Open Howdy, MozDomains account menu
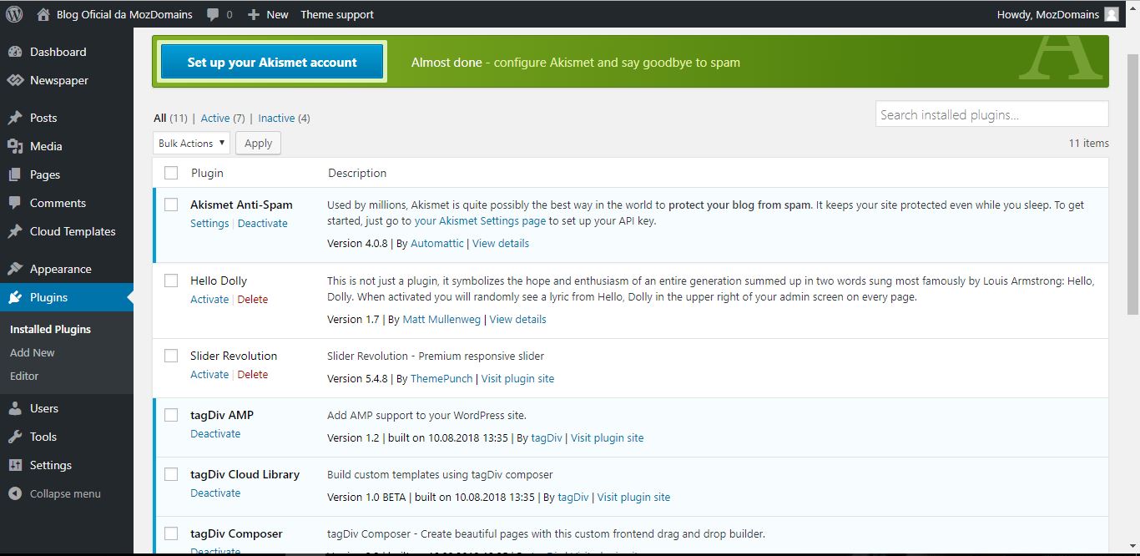1140x556 pixels. coord(1057,14)
